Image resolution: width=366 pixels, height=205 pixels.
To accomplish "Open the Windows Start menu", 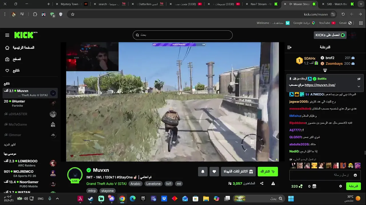I will [x=291, y=198].
